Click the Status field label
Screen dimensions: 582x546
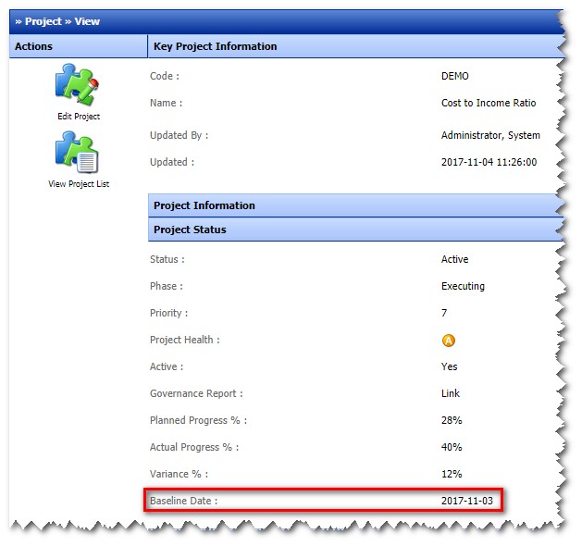point(167,259)
